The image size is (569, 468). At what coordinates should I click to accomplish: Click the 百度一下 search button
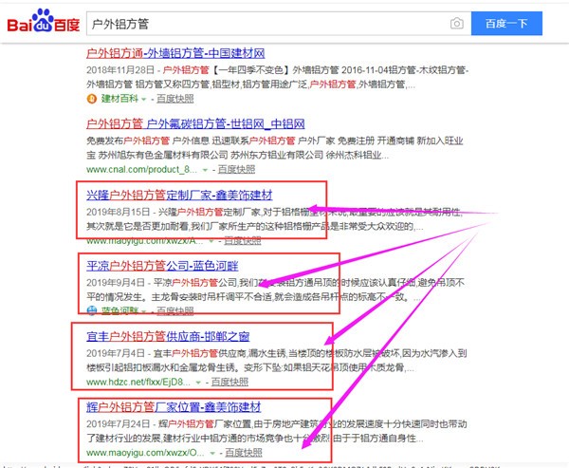[x=506, y=23]
